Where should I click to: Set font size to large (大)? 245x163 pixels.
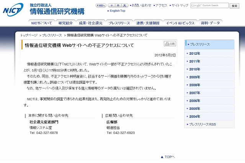(125, 5)
